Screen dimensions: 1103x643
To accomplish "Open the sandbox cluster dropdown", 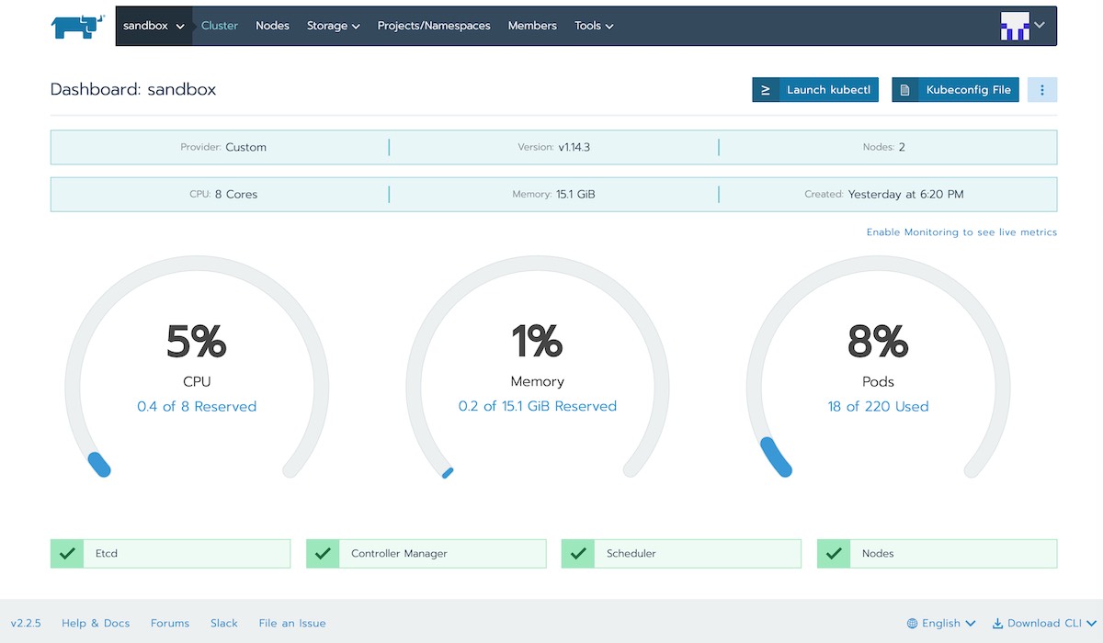I will point(154,26).
